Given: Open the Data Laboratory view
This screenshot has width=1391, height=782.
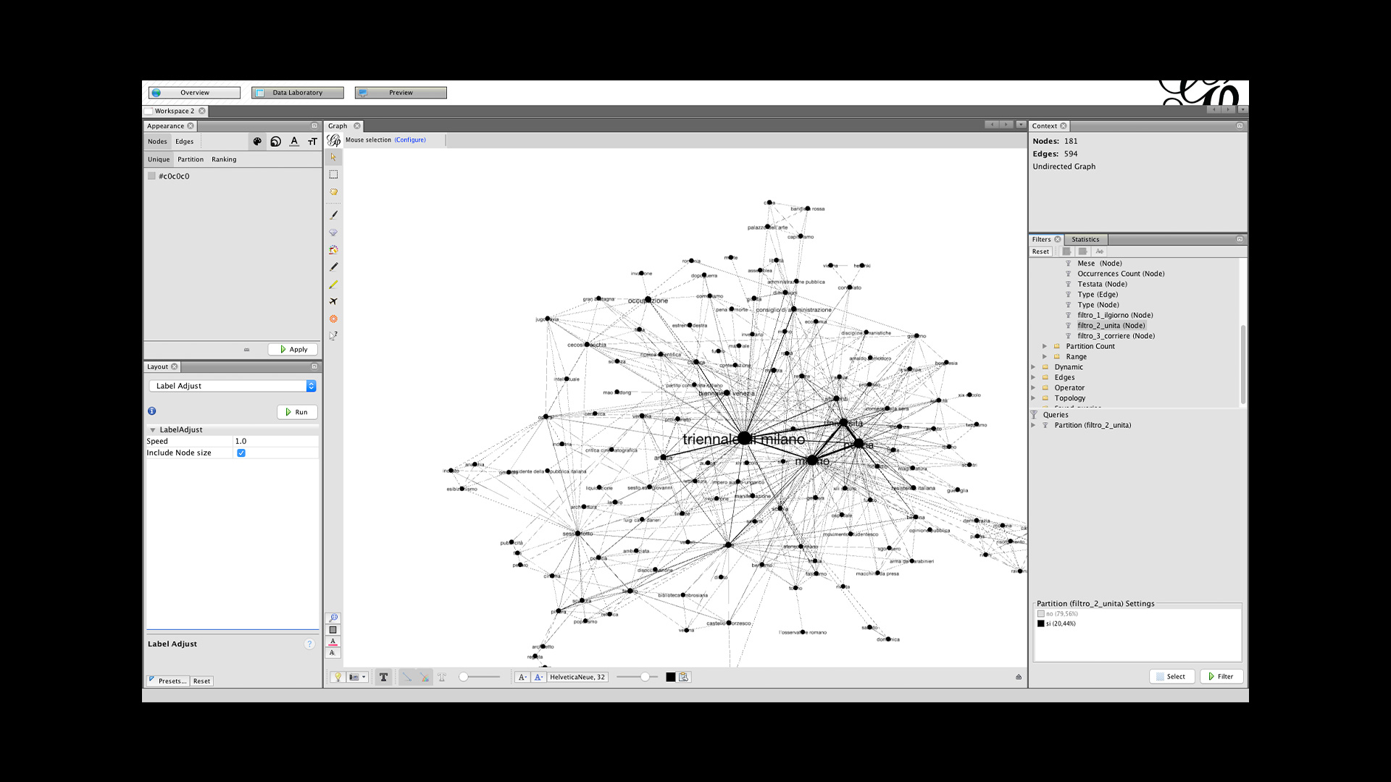Looking at the screenshot, I should tap(297, 93).
